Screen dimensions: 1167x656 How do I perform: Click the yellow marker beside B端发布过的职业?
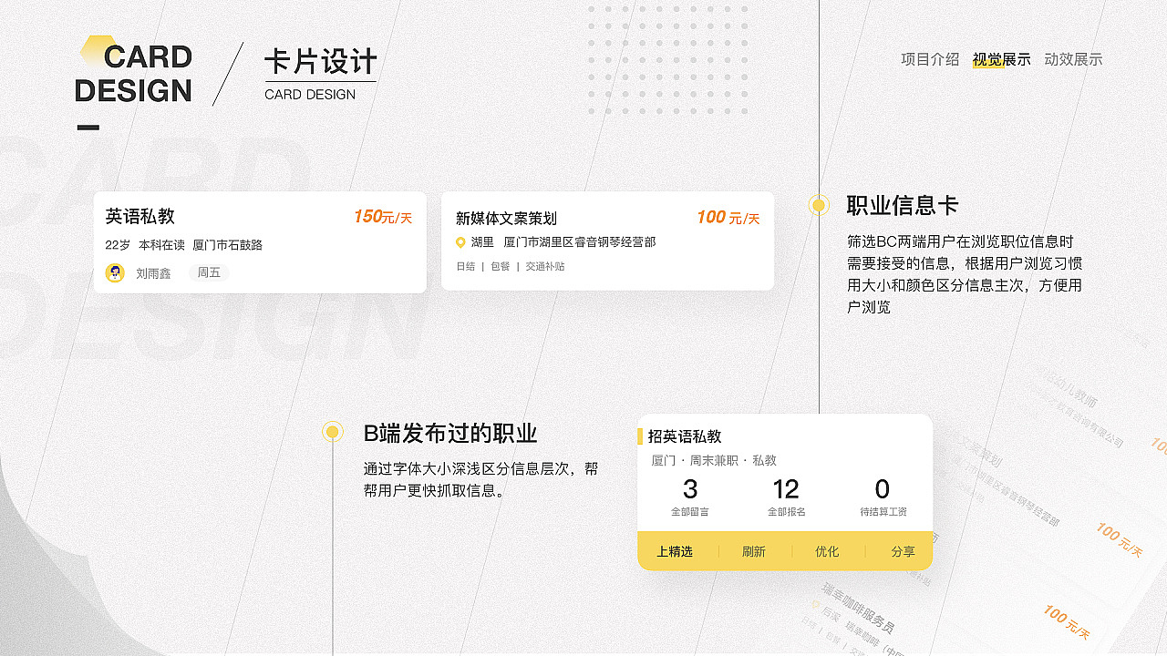(333, 432)
